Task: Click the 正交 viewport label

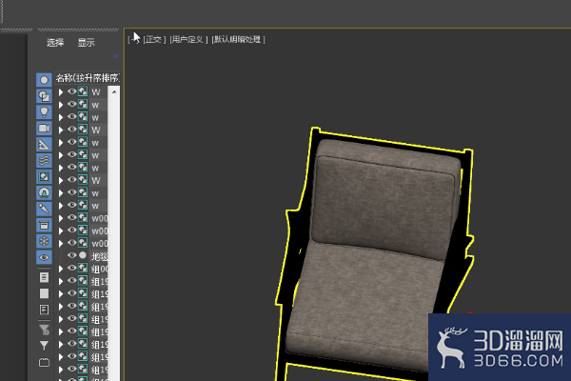Action: [x=154, y=39]
